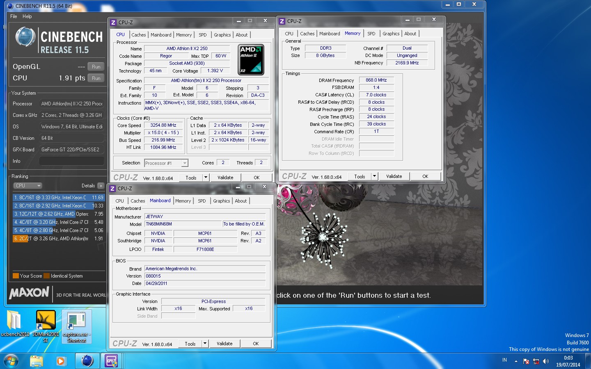Image resolution: width=591 pixels, height=369 pixels.
Task: Click Identical System legend swatch
Action: (x=46, y=276)
